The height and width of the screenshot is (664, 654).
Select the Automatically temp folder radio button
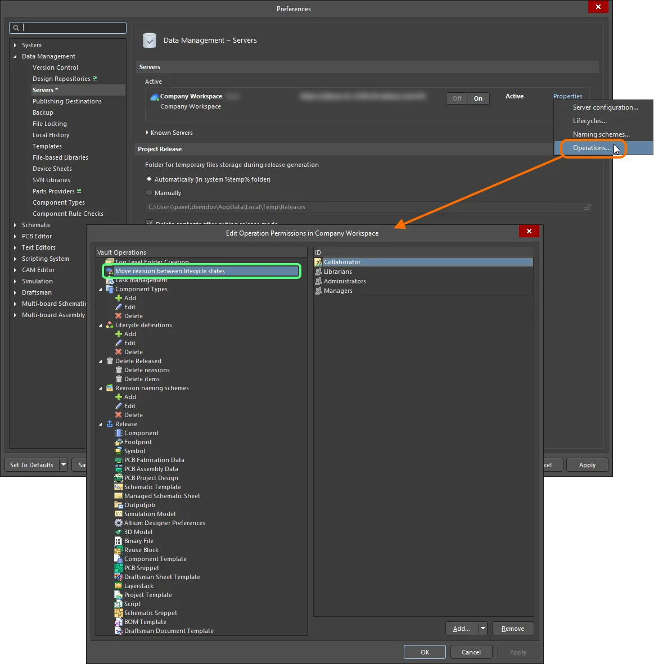coord(149,179)
